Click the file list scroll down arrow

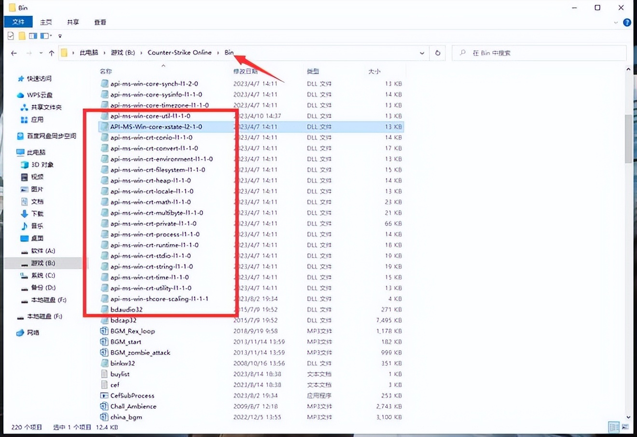[628, 417]
